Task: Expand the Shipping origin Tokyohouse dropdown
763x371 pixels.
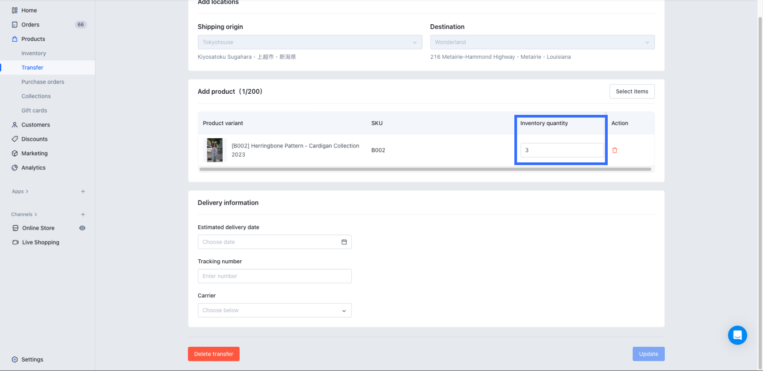Action: [310, 42]
